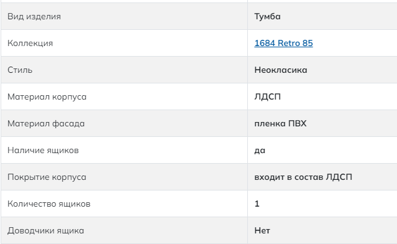Click empty area in the Стиль label cell
The image size is (397, 244).
(x=139, y=70)
